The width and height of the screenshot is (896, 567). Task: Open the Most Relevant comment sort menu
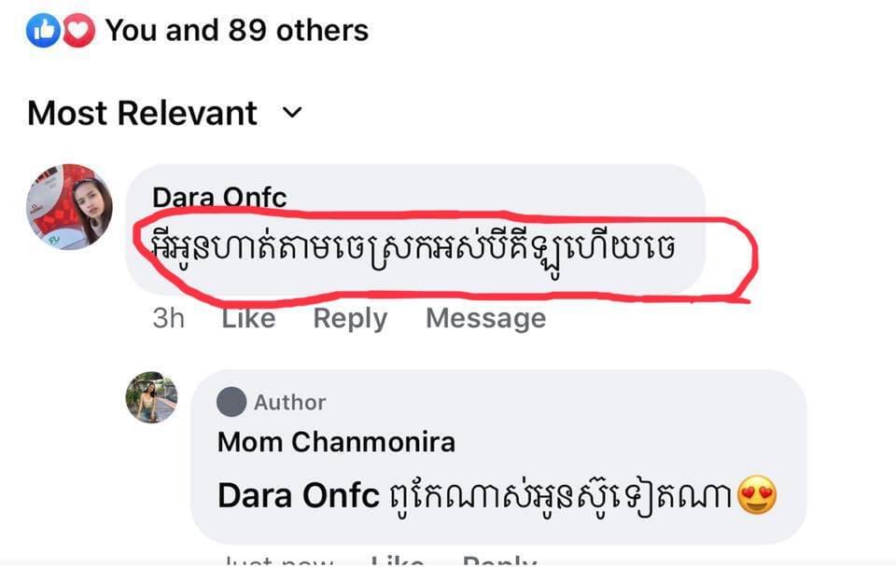[142, 113]
